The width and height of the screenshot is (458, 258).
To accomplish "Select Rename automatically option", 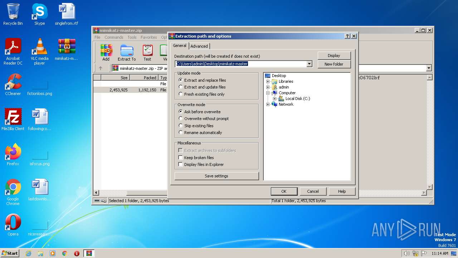I will coord(200,133).
